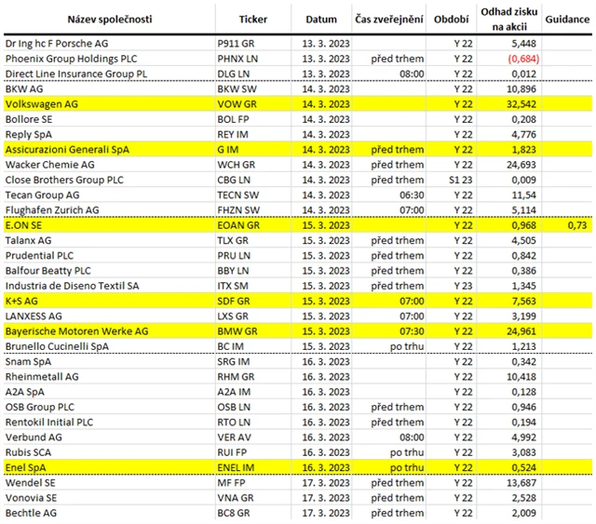Select the Rheinmetall AG company cell

click(43, 376)
